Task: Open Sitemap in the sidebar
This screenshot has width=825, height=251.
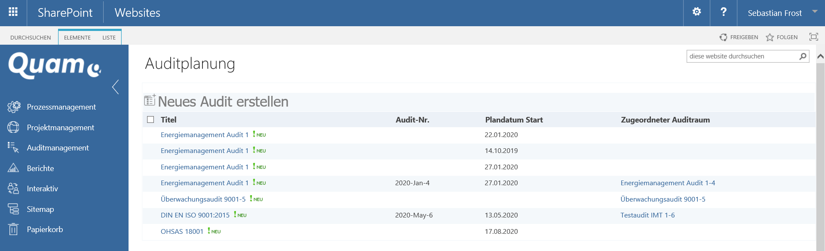Action: [x=40, y=209]
